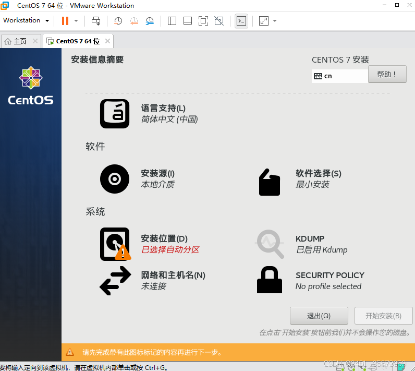The height and width of the screenshot is (371, 415).
Task: Click the 已选择自动分区 red status text
Action: point(170,250)
